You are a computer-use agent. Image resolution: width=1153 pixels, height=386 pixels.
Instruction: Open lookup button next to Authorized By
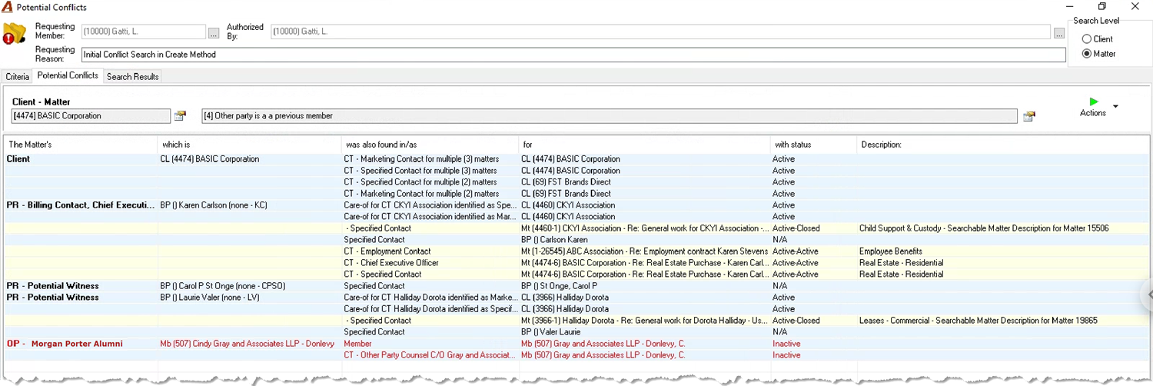pos(1059,33)
